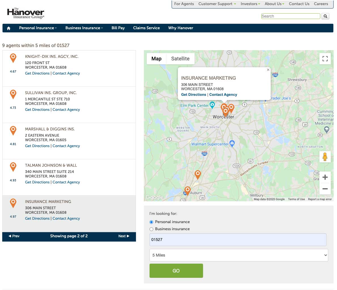Open the Hanover Insurance Group logo
337x290 pixels.
pos(25,13)
